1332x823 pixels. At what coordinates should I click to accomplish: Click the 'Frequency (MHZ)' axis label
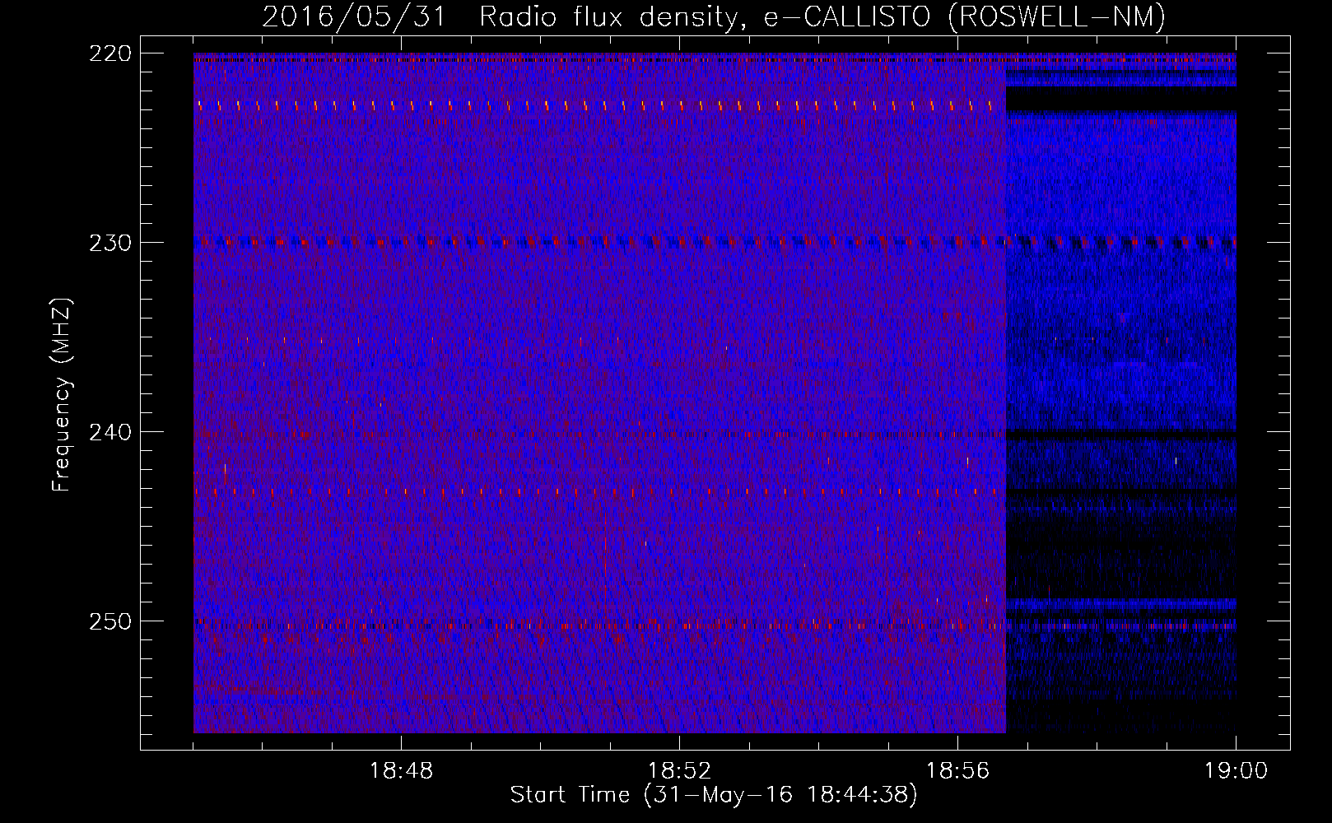[x=62, y=395]
